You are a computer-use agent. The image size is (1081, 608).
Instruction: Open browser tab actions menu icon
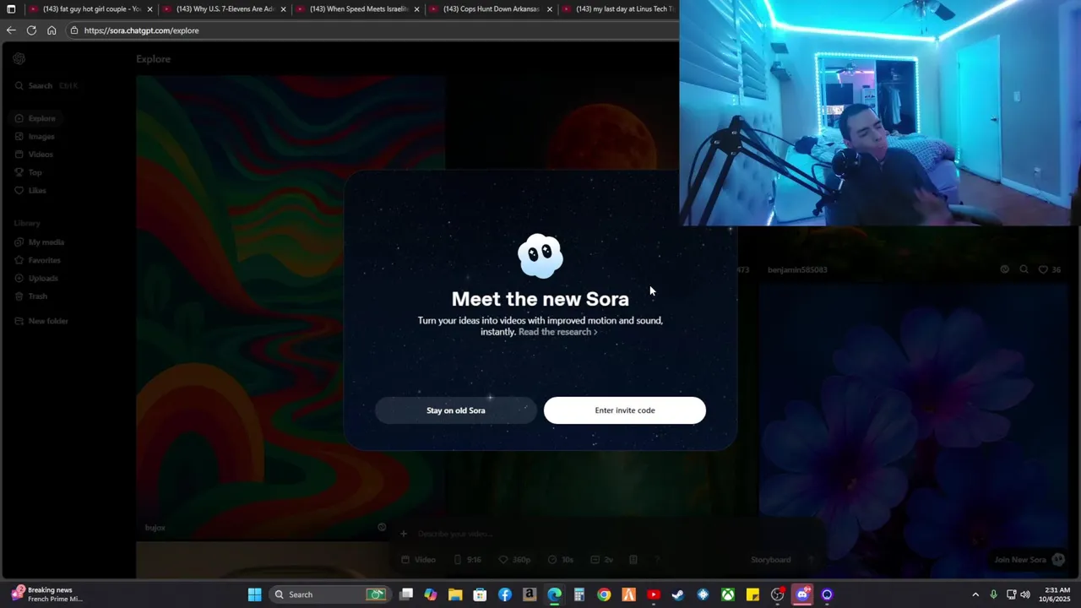click(x=11, y=9)
